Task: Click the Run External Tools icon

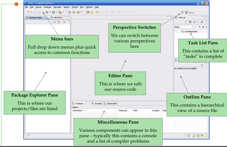Action: coord(60,12)
